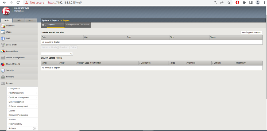The image size is (267, 131).
Task: Click the browser address bar URL
Action: click(65, 3)
